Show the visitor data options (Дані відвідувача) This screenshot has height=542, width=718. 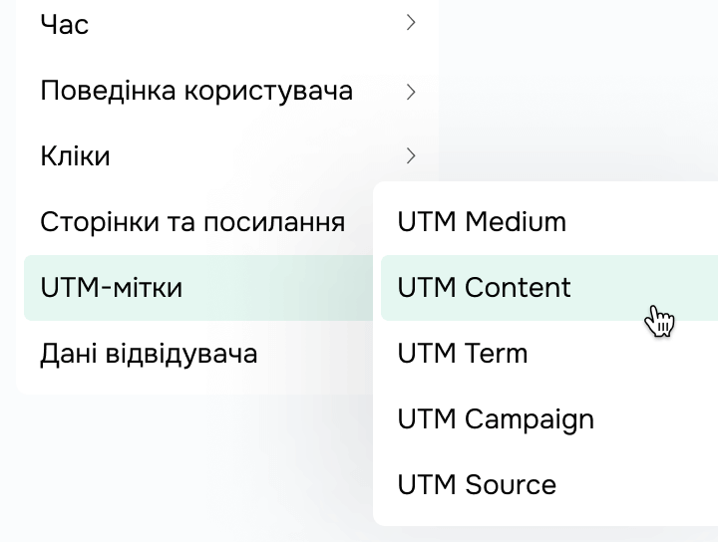(x=149, y=354)
